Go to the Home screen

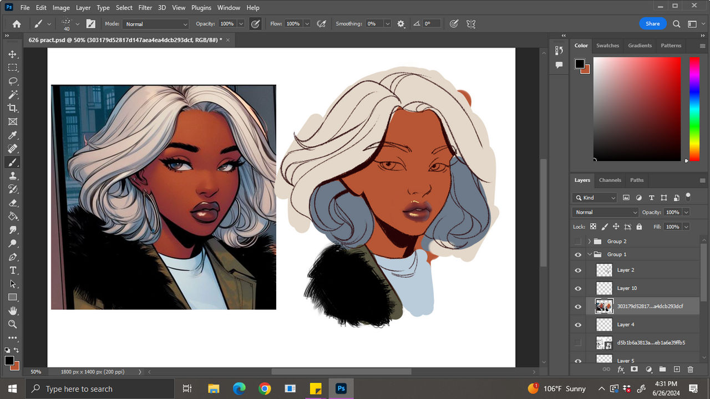tap(17, 24)
